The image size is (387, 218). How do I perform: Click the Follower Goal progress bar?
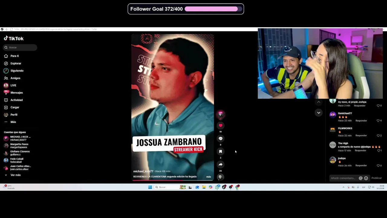tap(213, 9)
